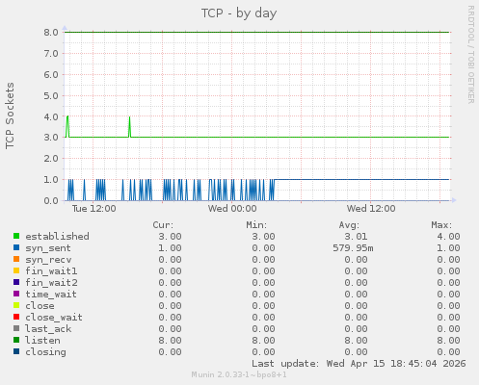Click the syn_sent blue legend swatch

click(x=16, y=247)
